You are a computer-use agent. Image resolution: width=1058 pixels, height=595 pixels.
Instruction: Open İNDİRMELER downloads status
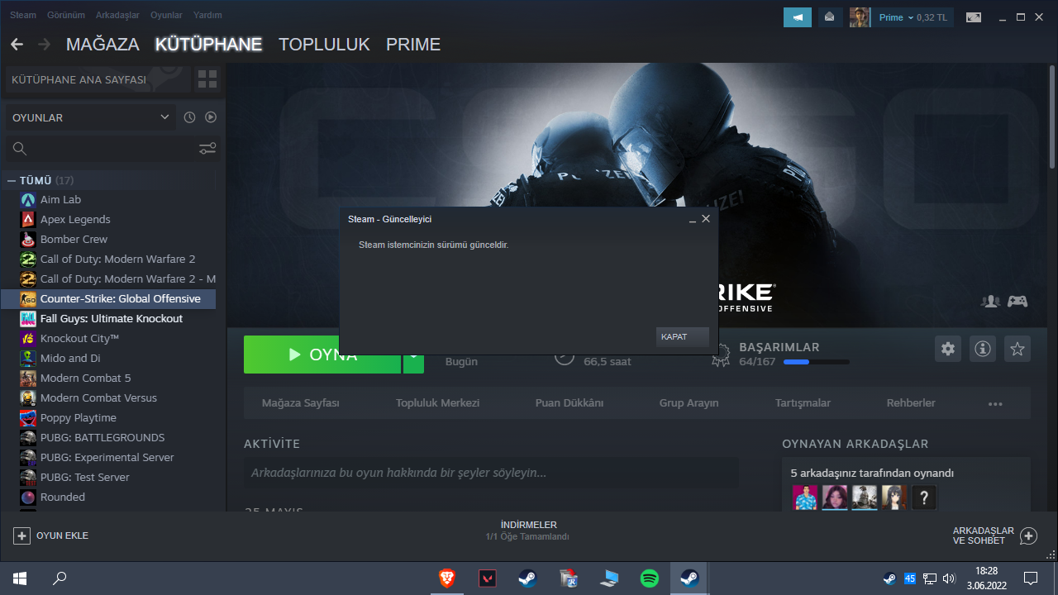click(x=528, y=531)
